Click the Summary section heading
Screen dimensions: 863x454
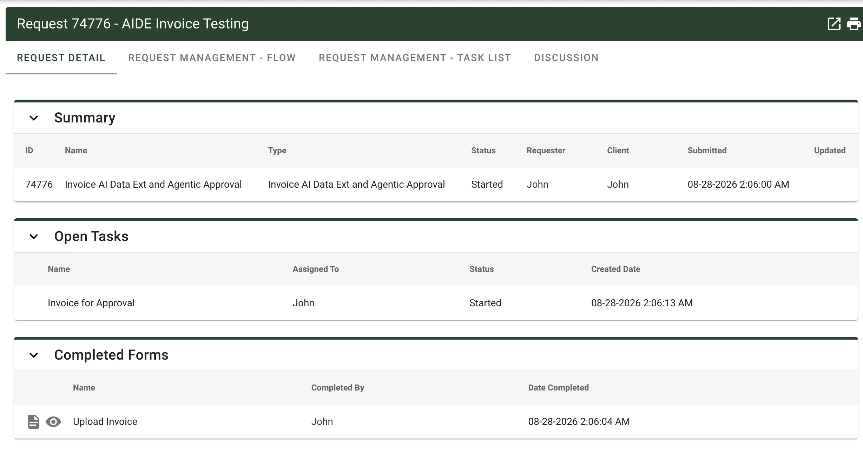tap(85, 118)
